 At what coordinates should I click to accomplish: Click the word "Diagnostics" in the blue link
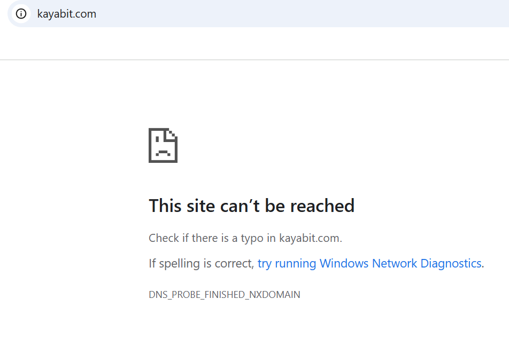click(x=451, y=263)
